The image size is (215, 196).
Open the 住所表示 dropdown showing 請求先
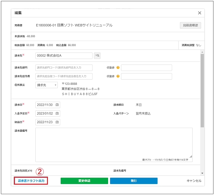click(x=46, y=85)
